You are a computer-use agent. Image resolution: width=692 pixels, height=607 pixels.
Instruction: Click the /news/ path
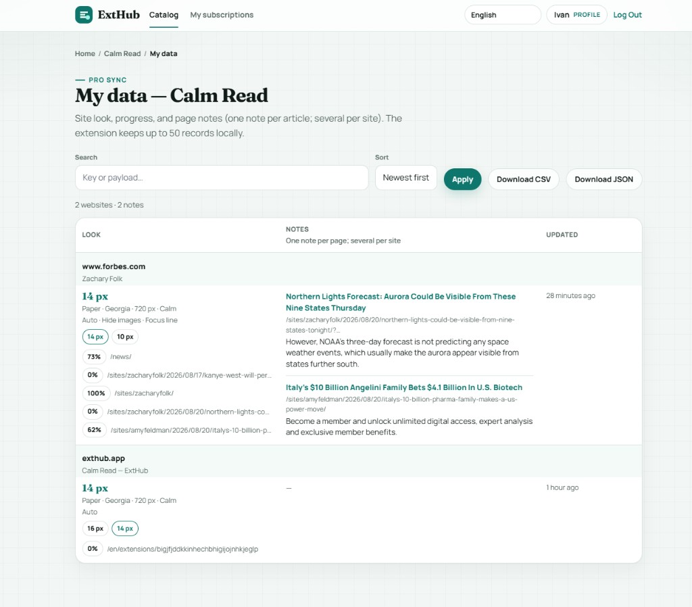pyautogui.click(x=120, y=356)
